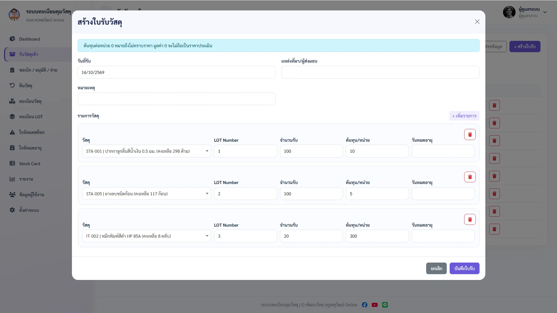Open ข้อมูลผู้ใช้งาน users icon

12,194
